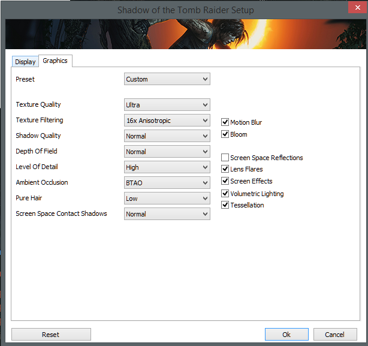Expand the Pure Hair dropdown
The image size is (368, 346).
pos(167,198)
